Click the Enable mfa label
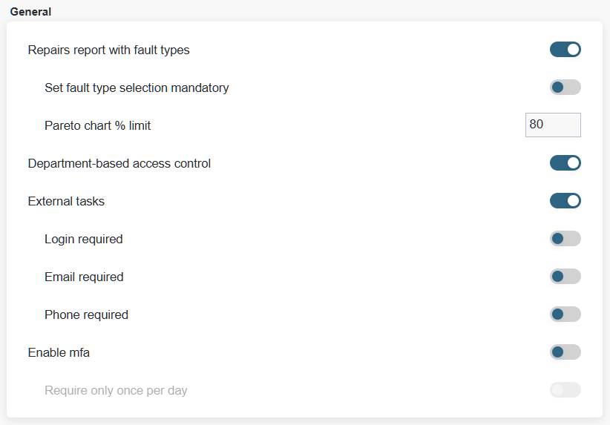This screenshot has width=610, height=425. (x=59, y=352)
